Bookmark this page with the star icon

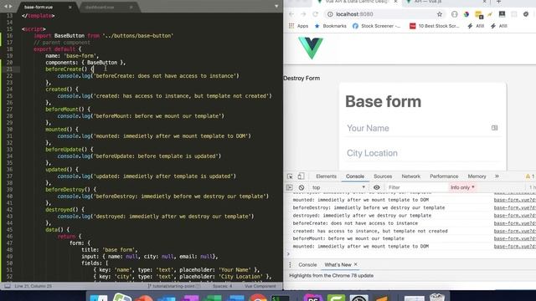click(x=440, y=14)
